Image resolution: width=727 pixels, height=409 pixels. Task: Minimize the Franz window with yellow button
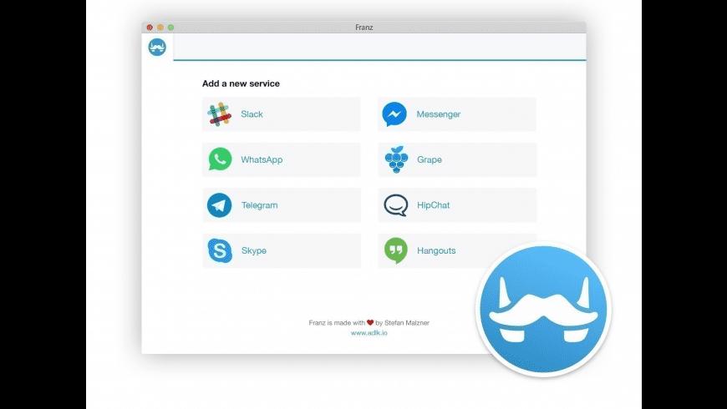[160, 28]
